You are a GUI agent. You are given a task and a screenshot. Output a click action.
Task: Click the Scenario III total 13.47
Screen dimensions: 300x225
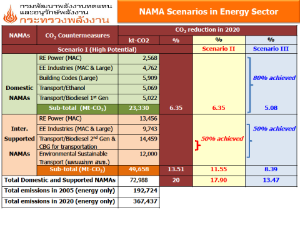coord(271,180)
